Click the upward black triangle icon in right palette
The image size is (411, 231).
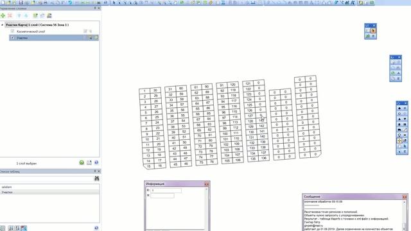pyautogui.click(x=399, y=119)
